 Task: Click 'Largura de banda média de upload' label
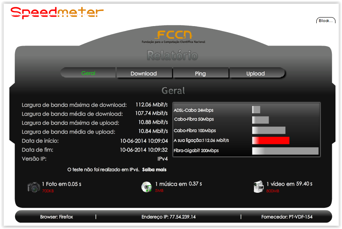[68, 132]
